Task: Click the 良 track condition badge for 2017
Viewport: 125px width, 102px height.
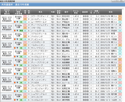Action: pos(21,22)
